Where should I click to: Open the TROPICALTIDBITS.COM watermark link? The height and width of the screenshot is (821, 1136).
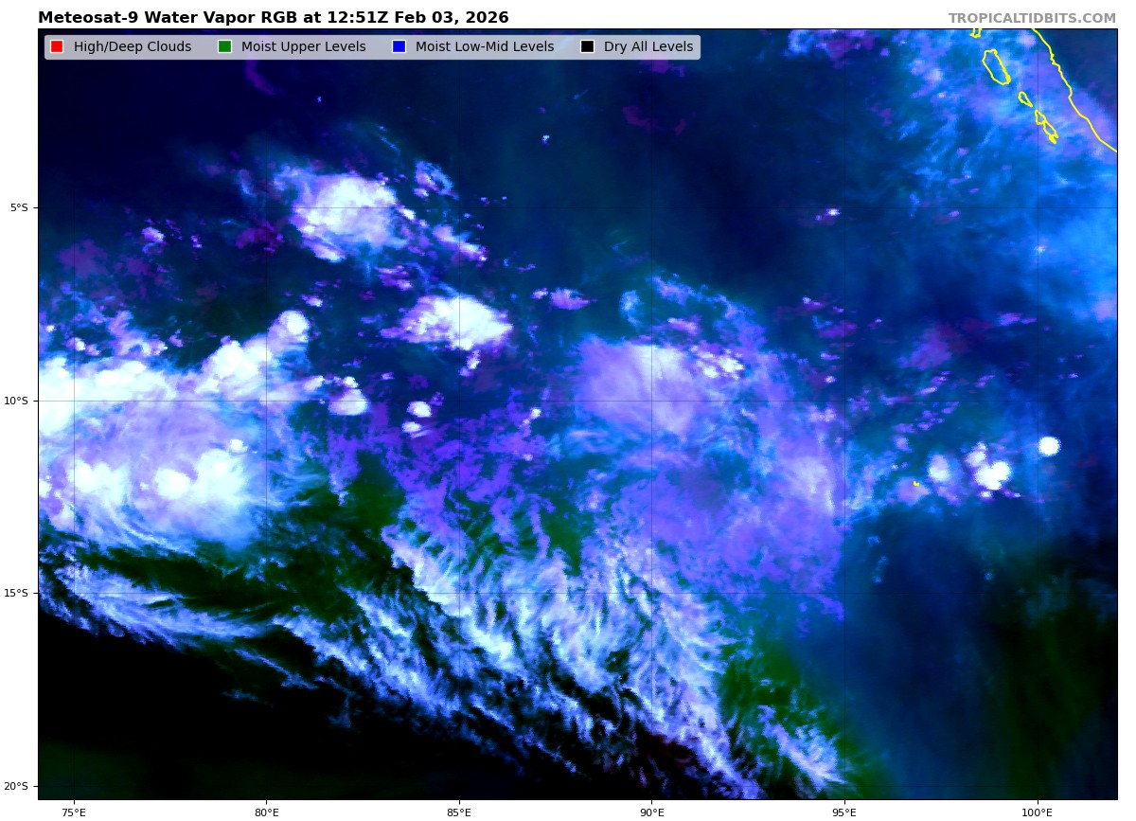click(x=1032, y=18)
